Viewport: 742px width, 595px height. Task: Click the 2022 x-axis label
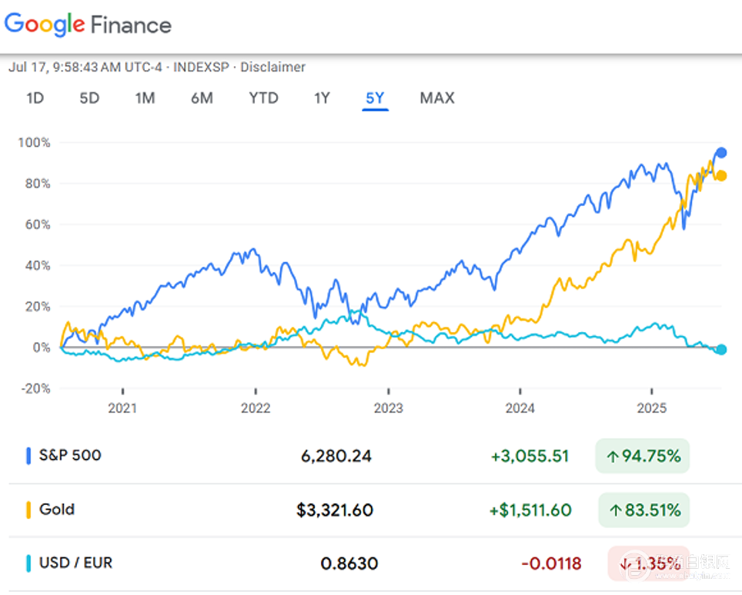(x=256, y=408)
